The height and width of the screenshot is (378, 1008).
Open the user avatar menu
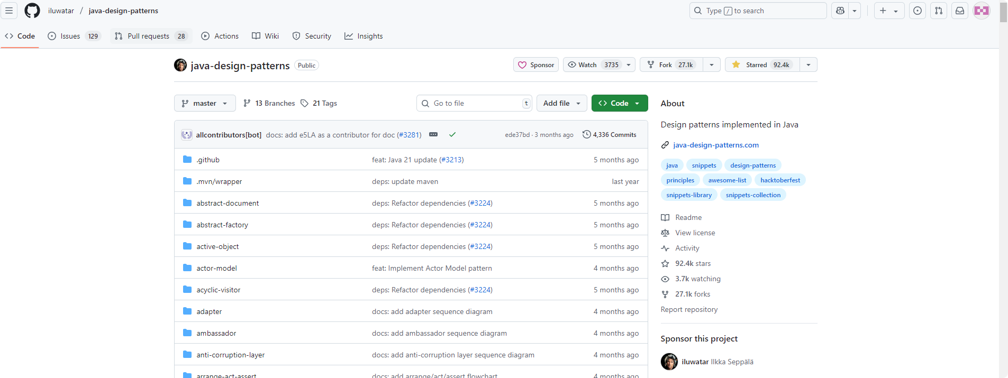982,11
